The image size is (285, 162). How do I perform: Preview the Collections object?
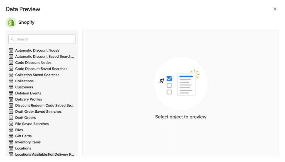[x=24, y=81]
